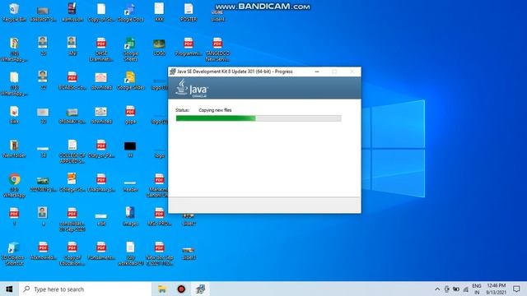Open the Recycle Bin desktop icon

[x=14, y=12]
